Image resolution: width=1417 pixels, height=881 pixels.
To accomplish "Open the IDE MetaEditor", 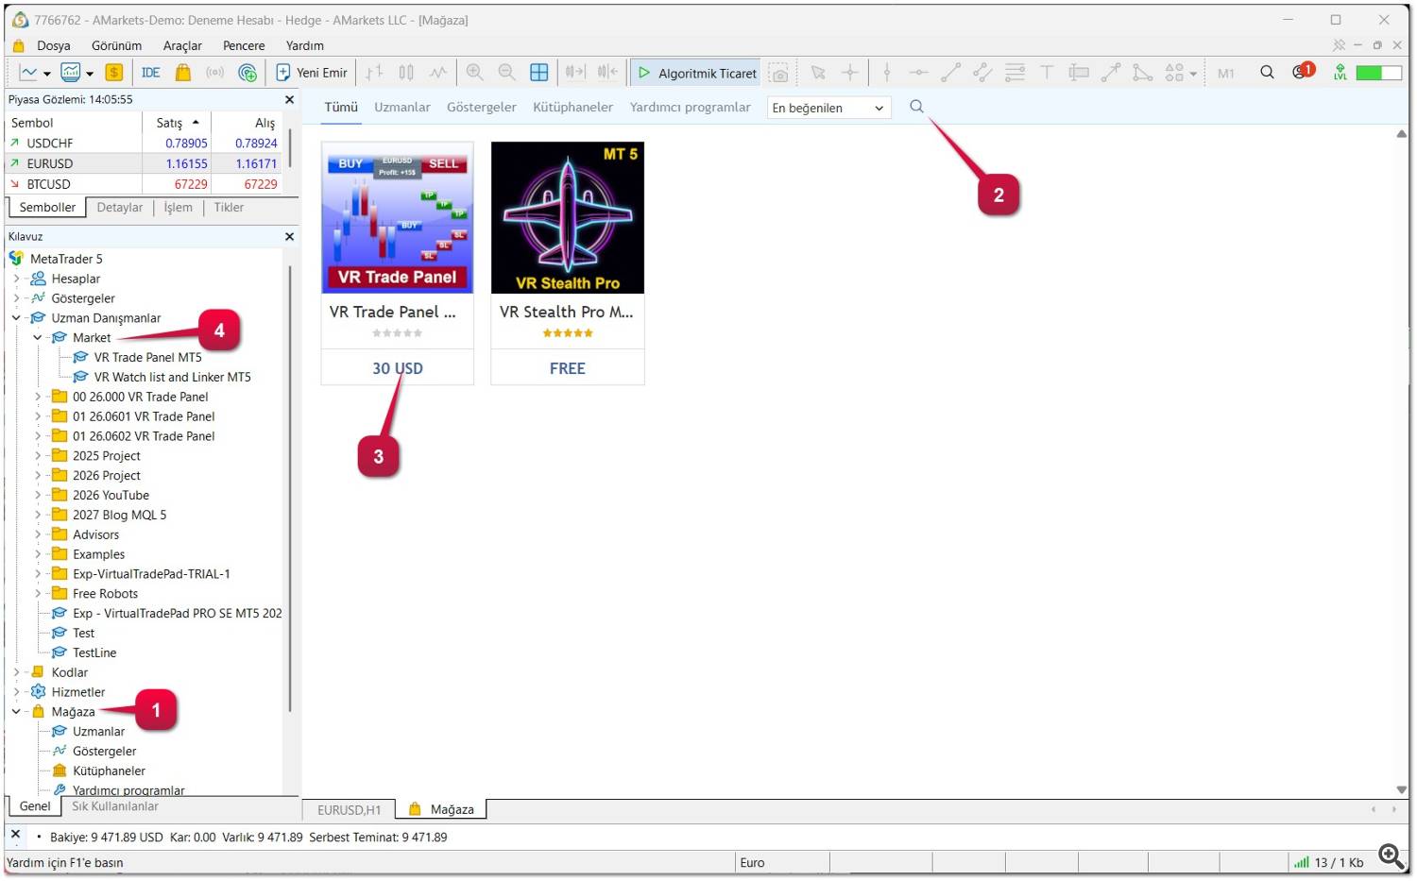I will tap(150, 73).
